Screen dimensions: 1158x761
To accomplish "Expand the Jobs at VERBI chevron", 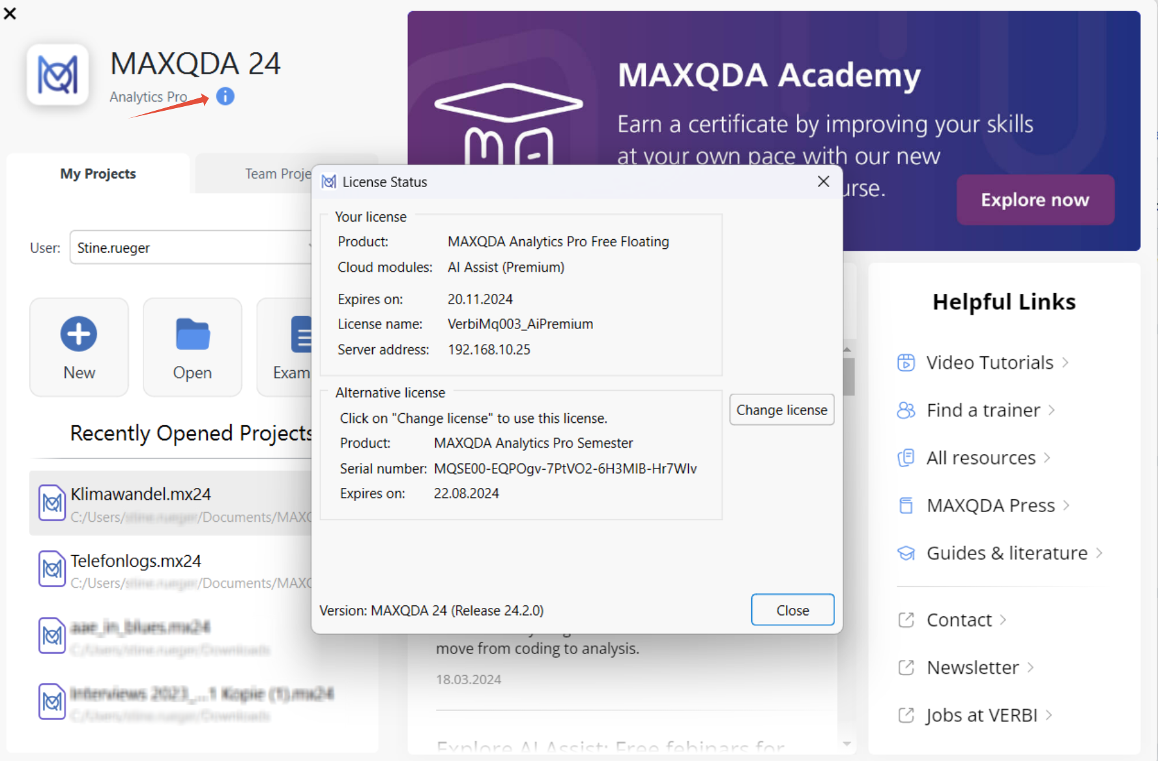I will pyautogui.click(x=1049, y=715).
